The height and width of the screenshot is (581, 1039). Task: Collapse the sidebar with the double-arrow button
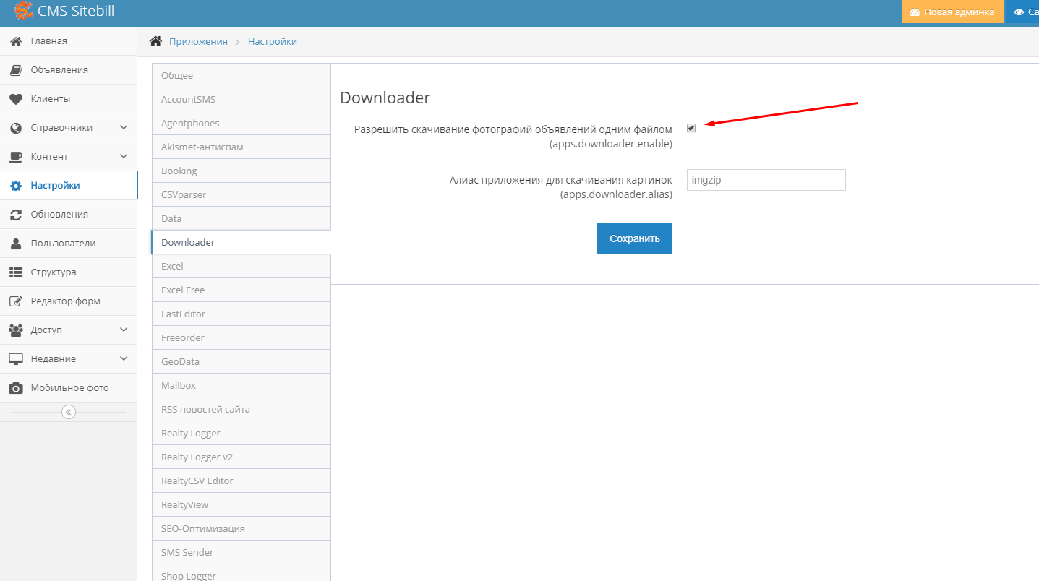[69, 412]
